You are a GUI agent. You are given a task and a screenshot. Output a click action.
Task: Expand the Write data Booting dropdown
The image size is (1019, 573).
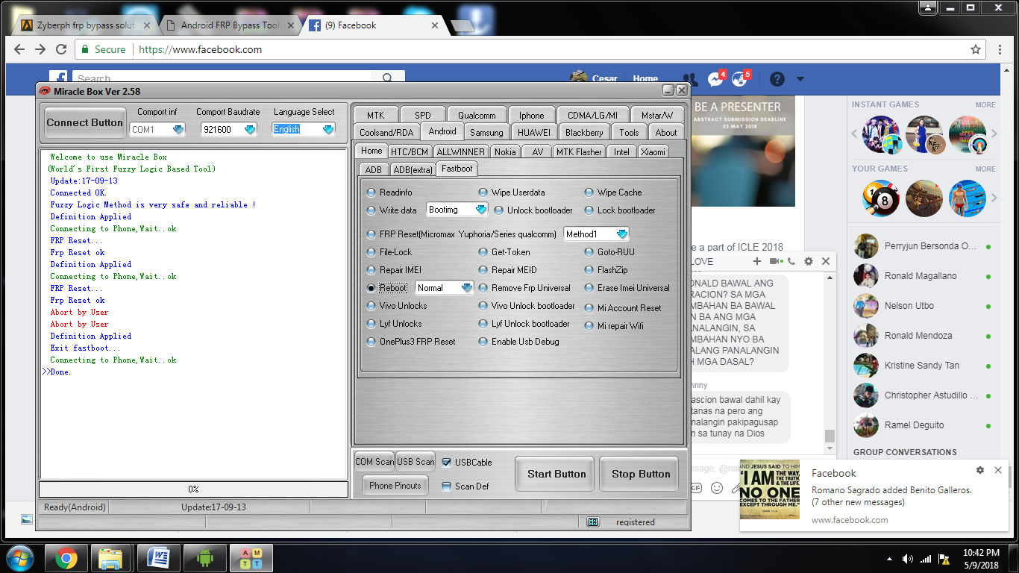pos(481,210)
